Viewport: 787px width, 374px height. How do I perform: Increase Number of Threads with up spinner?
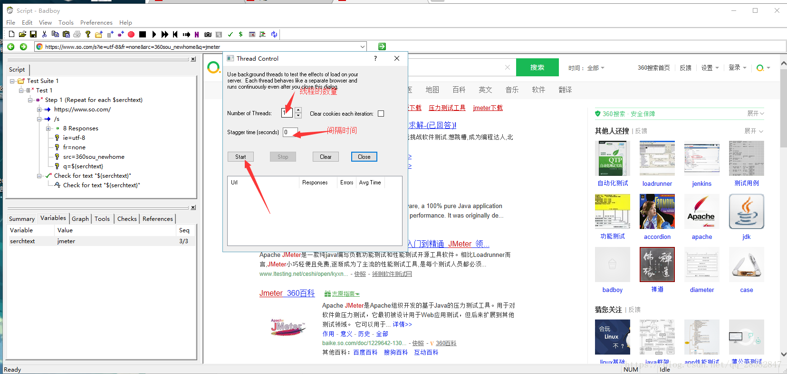(x=298, y=110)
